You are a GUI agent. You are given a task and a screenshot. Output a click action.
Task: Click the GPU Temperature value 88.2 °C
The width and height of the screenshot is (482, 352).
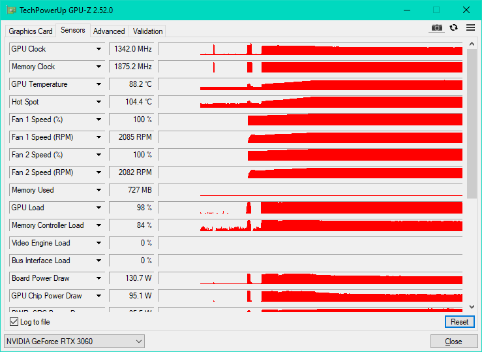click(132, 84)
